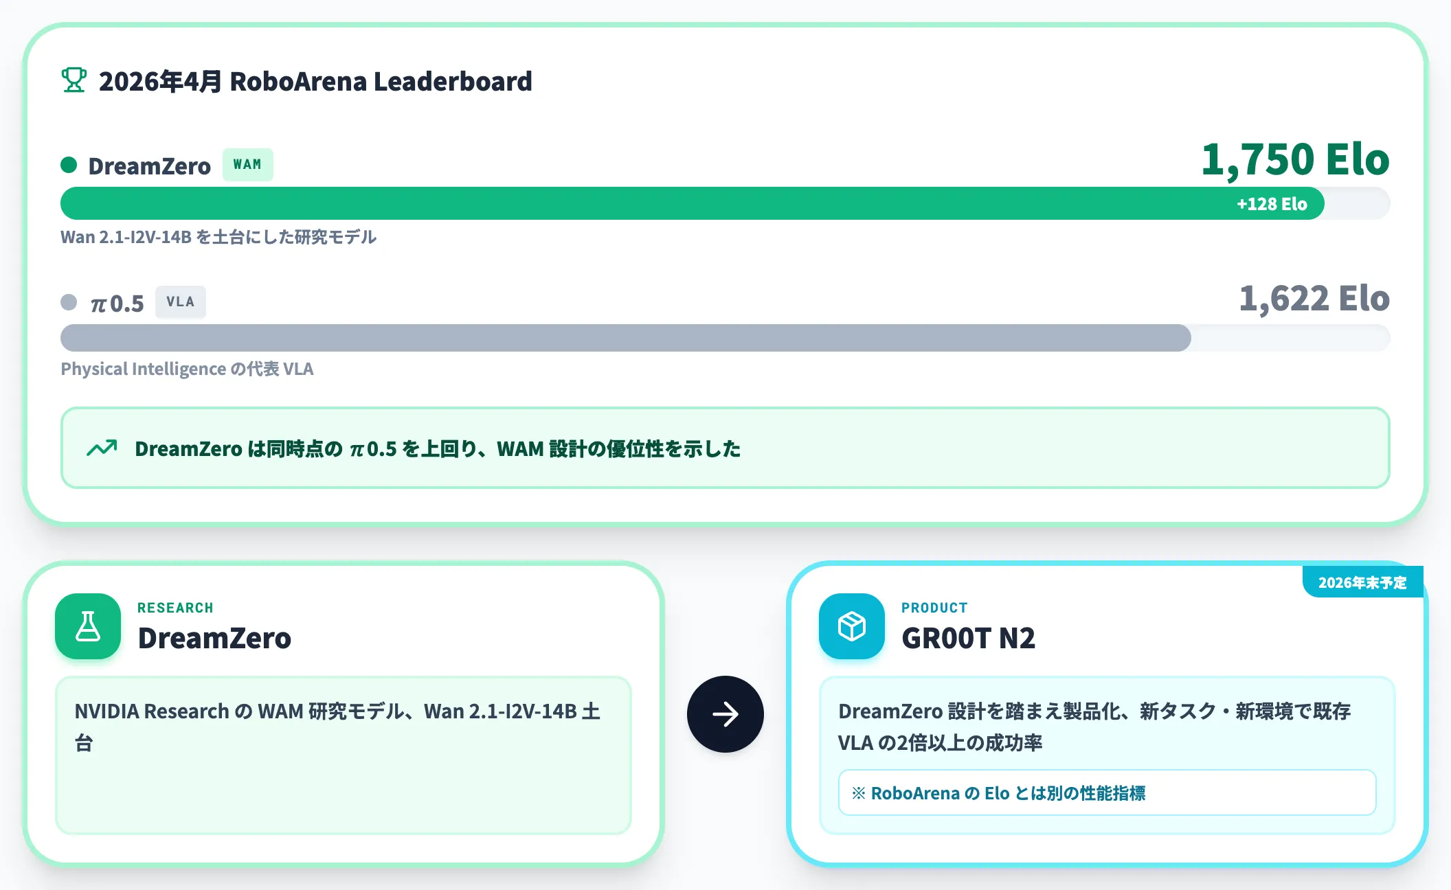Click the gray dot next to π0.5

pyautogui.click(x=69, y=302)
